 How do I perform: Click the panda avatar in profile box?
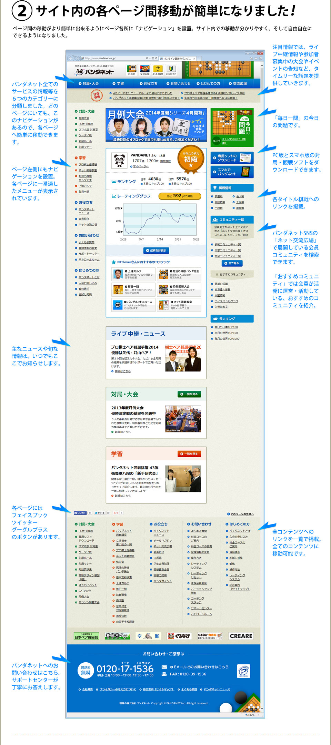click(119, 161)
